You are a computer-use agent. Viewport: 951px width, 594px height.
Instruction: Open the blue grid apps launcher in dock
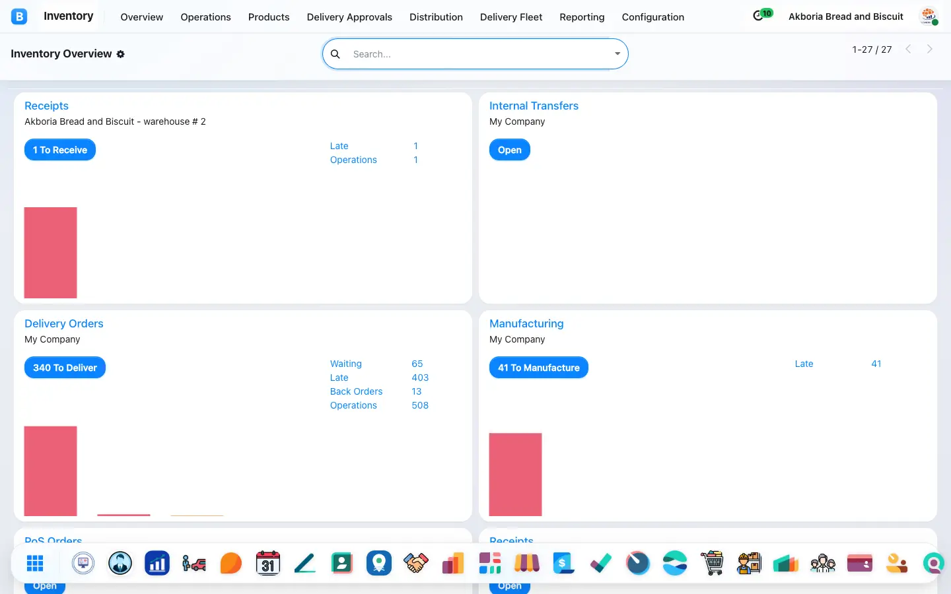(x=35, y=563)
